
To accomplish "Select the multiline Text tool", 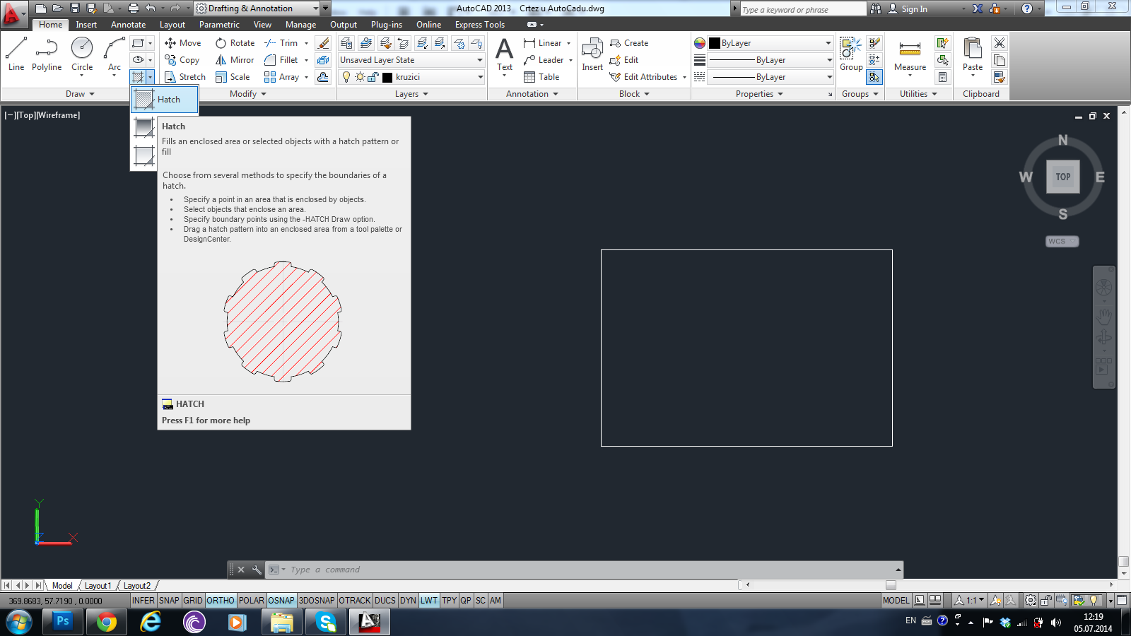I will pyautogui.click(x=504, y=54).
